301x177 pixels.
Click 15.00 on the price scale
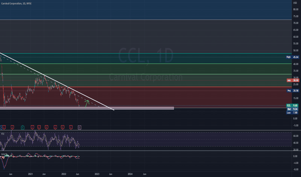tap(296, 98)
